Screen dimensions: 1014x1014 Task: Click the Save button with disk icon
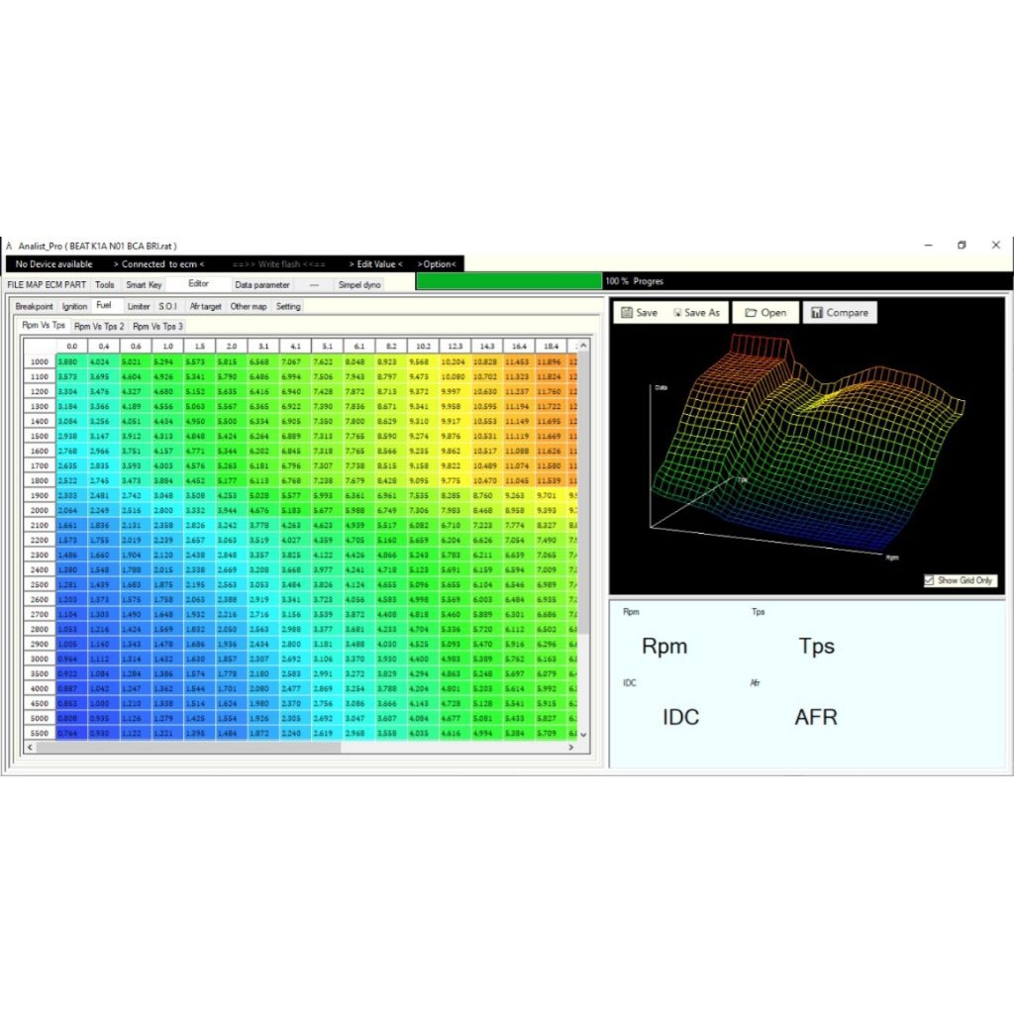[637, 313]
